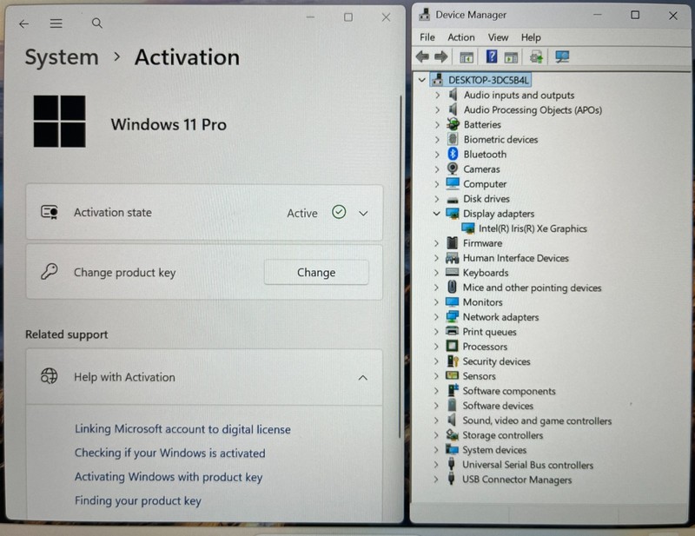Collapse the Display adapters tree node
Image resolution: width=695 pixels, height=536 pixels.
(x=437, y=213)
